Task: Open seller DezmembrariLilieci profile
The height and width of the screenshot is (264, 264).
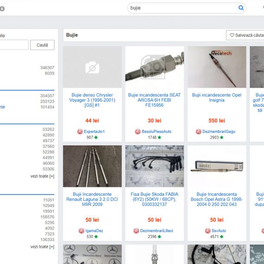Action: tap(157, 231)
